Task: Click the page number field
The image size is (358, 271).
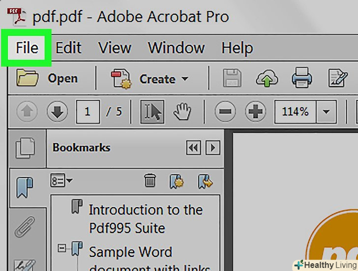Action: point(88,112)
